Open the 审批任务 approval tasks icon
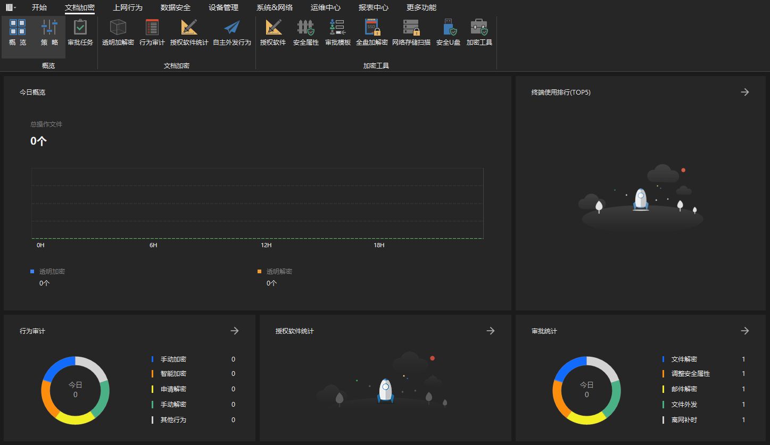 click(80, 32)
